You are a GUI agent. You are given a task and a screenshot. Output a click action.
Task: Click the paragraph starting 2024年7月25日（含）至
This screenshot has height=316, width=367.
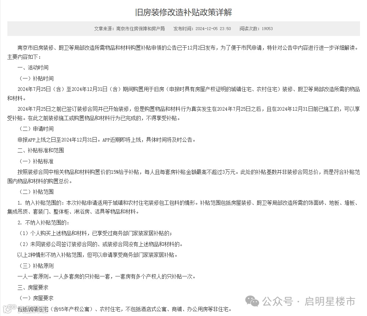coord(184,93)
